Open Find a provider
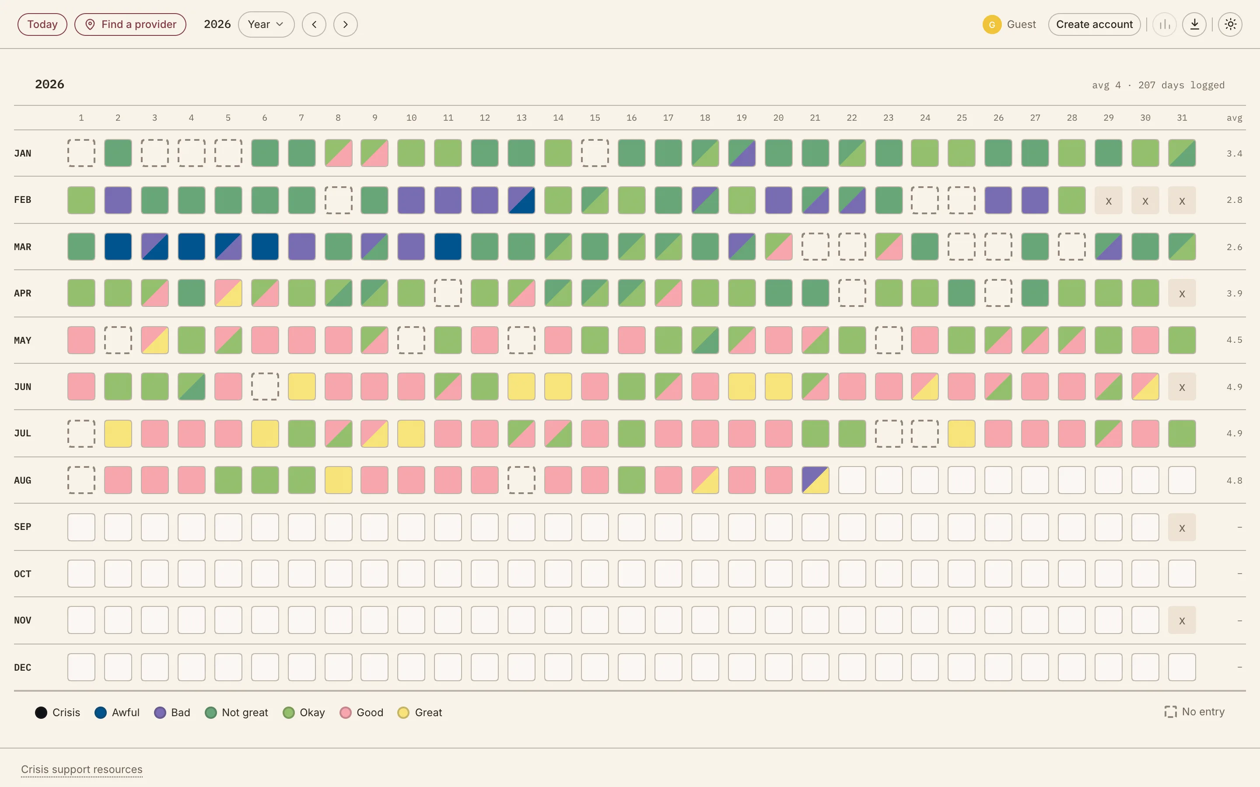This screenshot has height=787, width=1260. 130,24
